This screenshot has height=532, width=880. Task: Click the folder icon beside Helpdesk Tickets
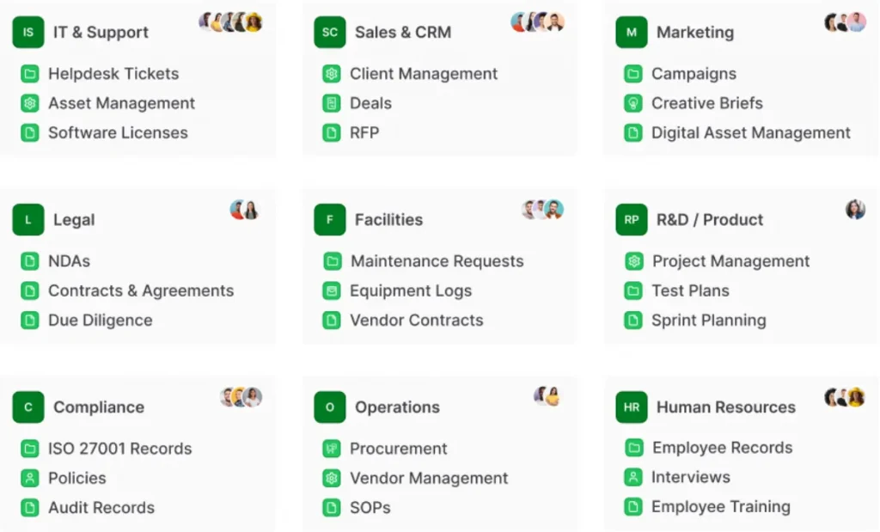coord(30,74)
